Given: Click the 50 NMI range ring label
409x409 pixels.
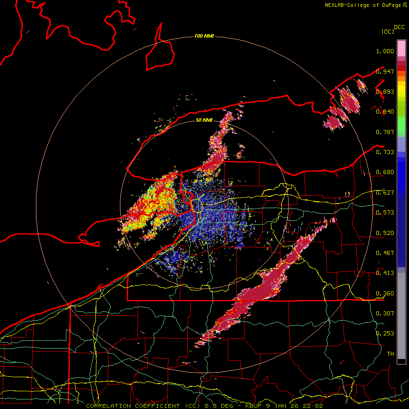Looking at the screenshot, I should [x=204, y=120].
